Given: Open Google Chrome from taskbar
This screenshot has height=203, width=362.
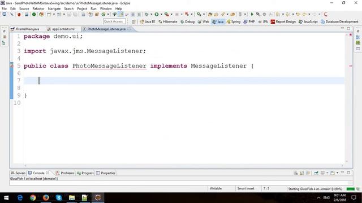Looking at the screenshot, I should pos(33,197).
